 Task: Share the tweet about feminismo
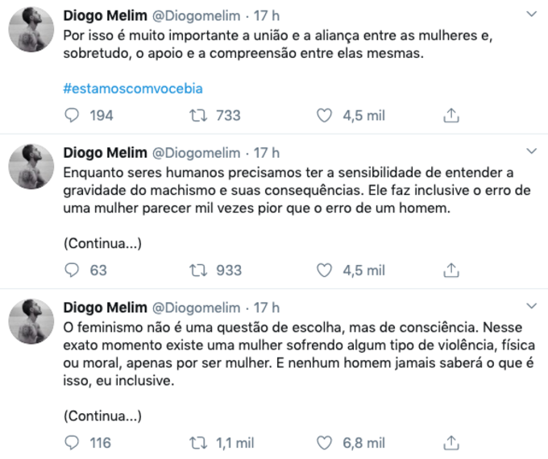452,442
